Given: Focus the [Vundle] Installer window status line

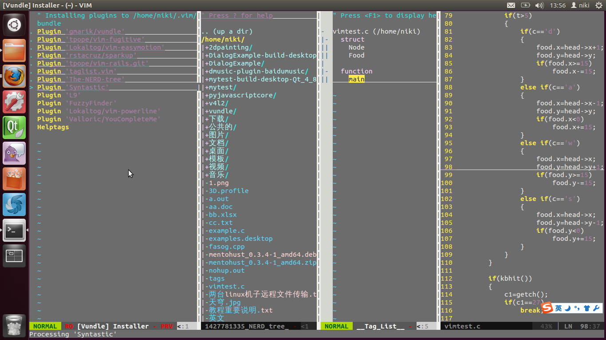Looking at the screenshot, I should [113, 326].
